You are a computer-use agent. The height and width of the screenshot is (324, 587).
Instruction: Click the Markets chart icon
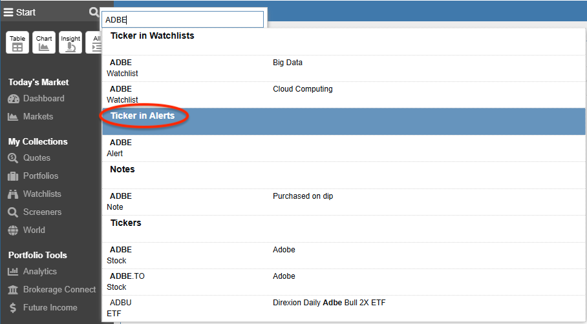tap(13, 117)
